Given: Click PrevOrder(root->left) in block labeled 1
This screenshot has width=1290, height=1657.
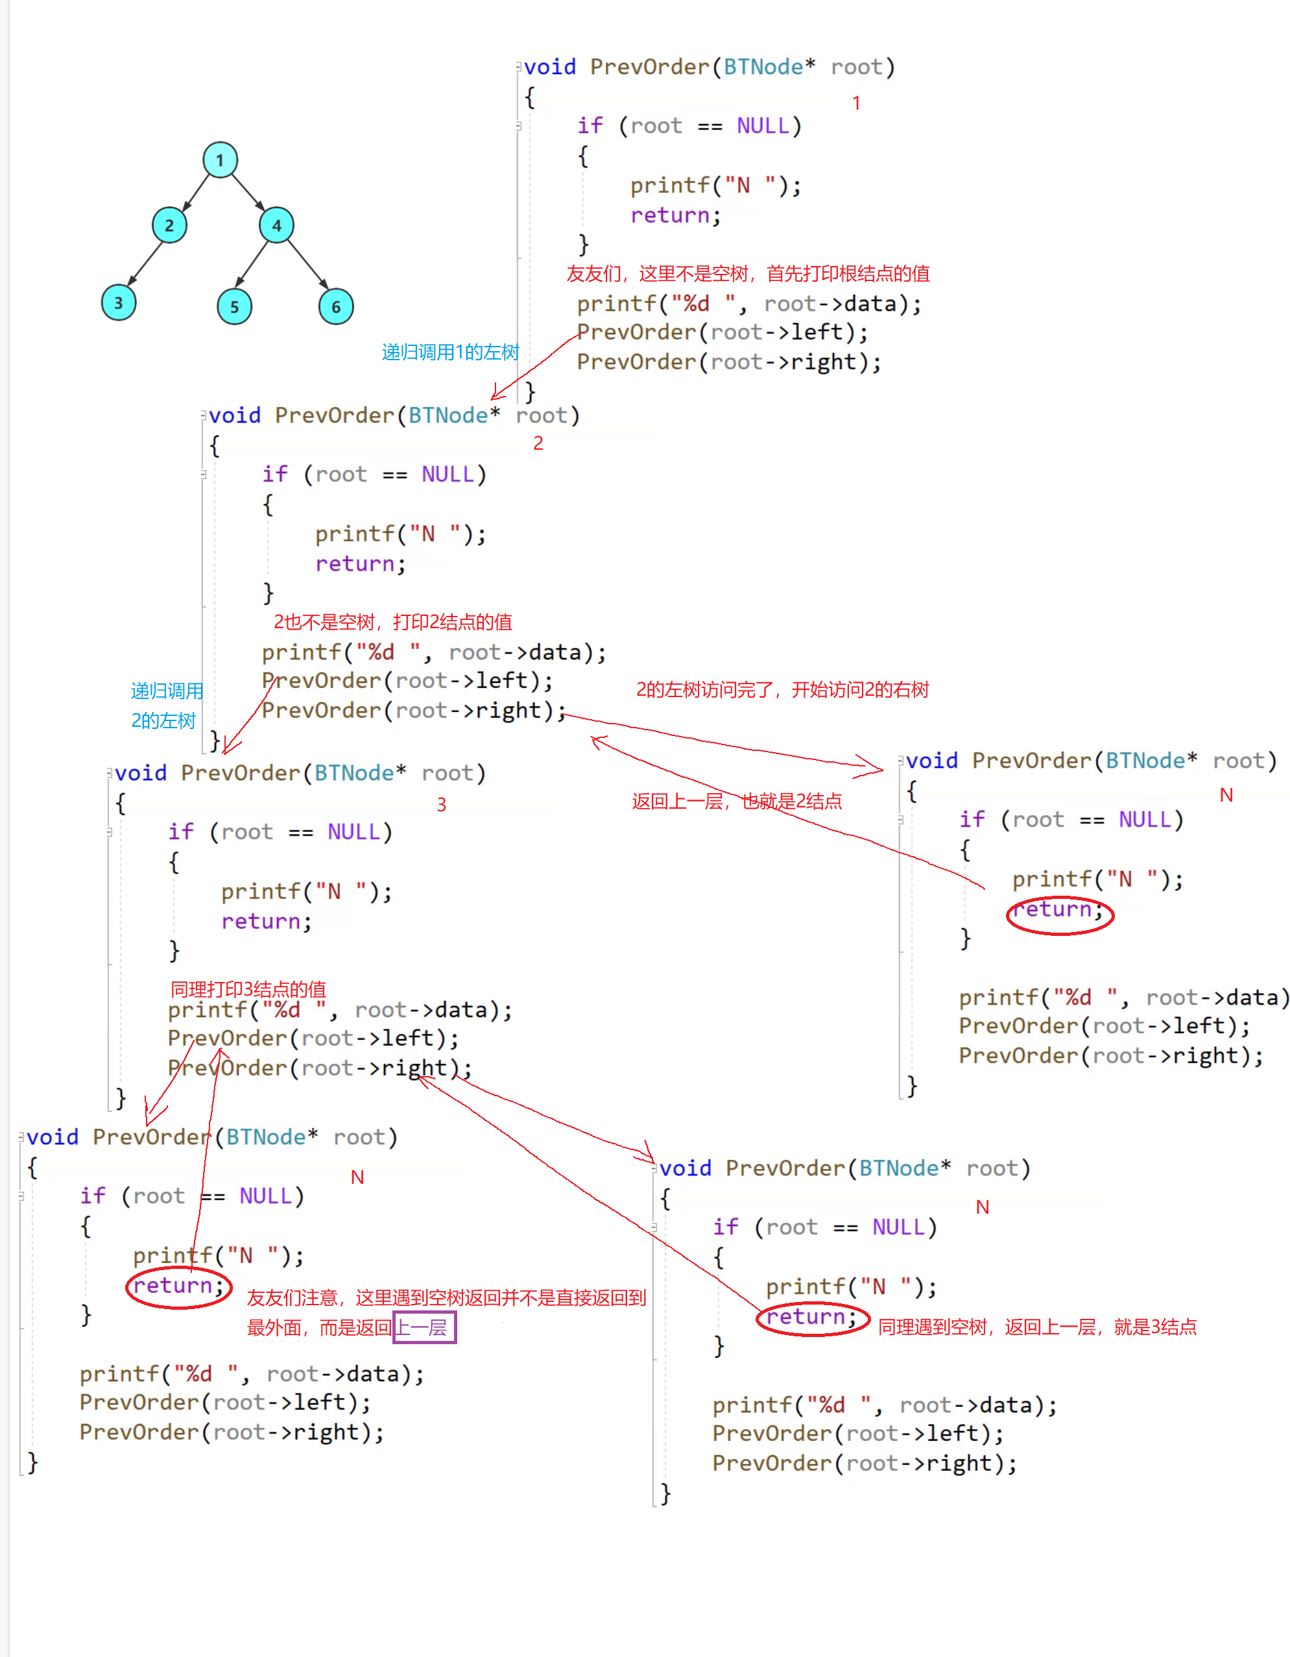Looking at the screenshot, I should (x=723, y=332).
